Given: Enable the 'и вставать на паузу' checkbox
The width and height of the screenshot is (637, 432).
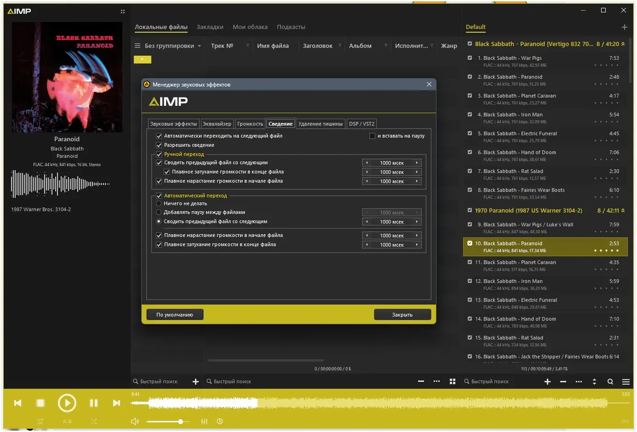Looking at the screenshot, I should (x=373, y=136).
